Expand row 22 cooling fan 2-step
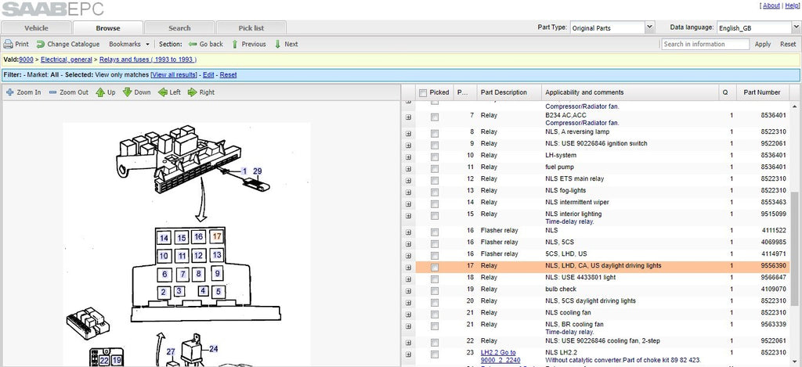The width and height of the screenshot is (802, 367). tap(408, 343)
